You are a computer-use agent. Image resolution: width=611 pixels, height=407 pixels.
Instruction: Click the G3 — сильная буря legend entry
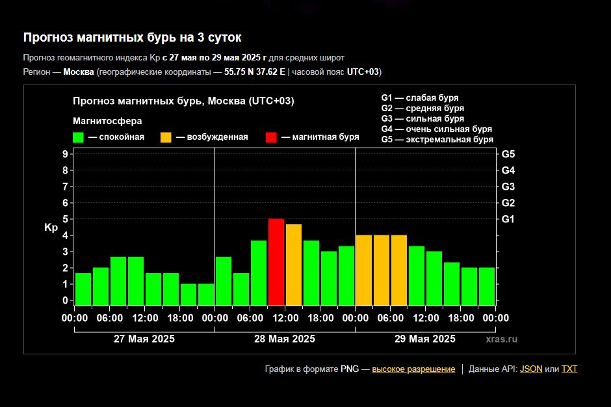(422, 119)
